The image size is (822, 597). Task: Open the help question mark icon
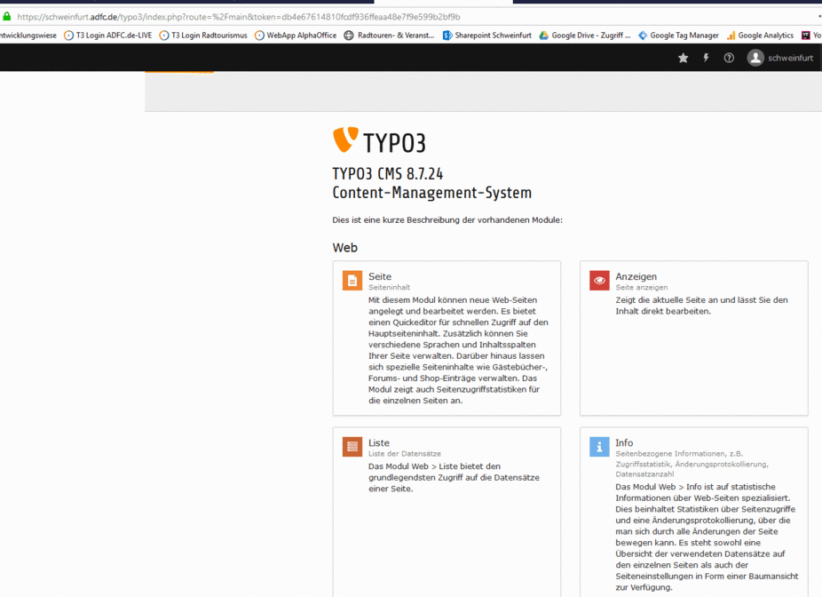click(x=729, y=58)
